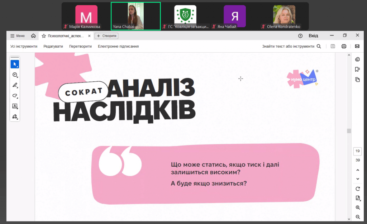This screenshot has width=367, height=224.
Task: Select the arrow selection tool
Action: point(15,64)
